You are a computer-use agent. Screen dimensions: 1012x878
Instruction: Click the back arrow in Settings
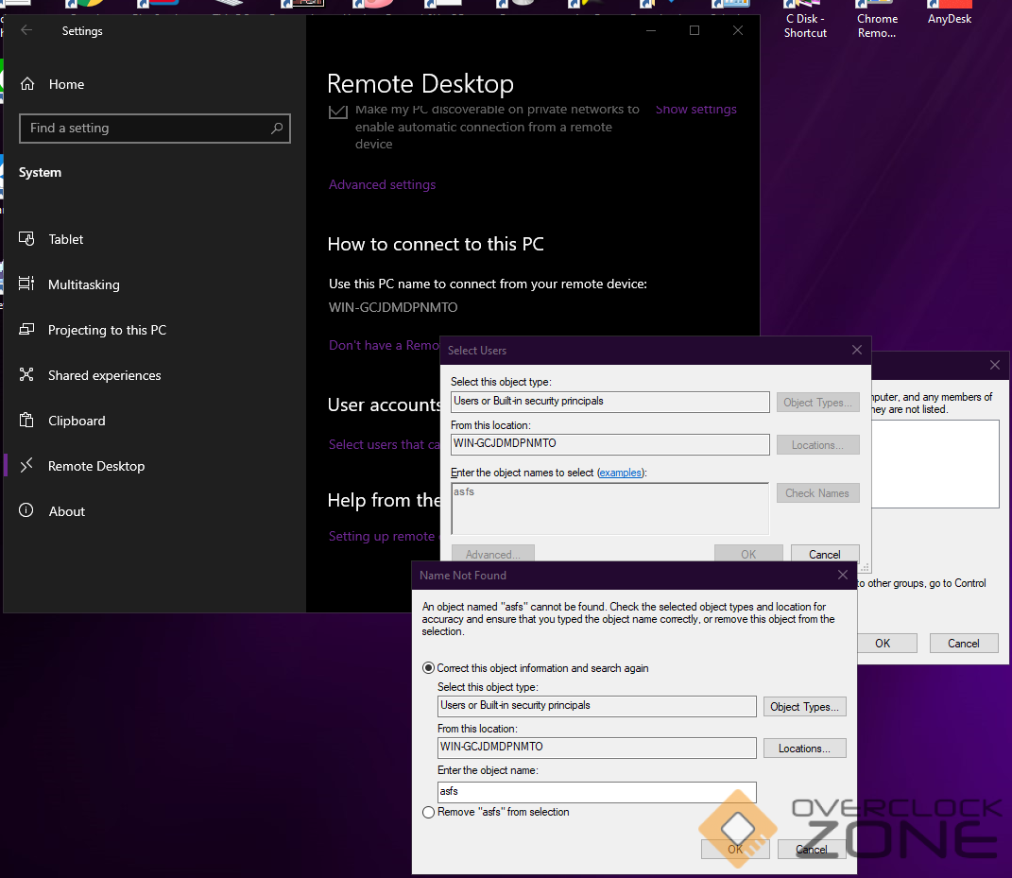tap(26, 30)
